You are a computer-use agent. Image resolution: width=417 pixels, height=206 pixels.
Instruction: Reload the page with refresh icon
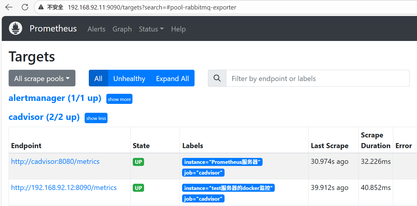tap(25, 7)
